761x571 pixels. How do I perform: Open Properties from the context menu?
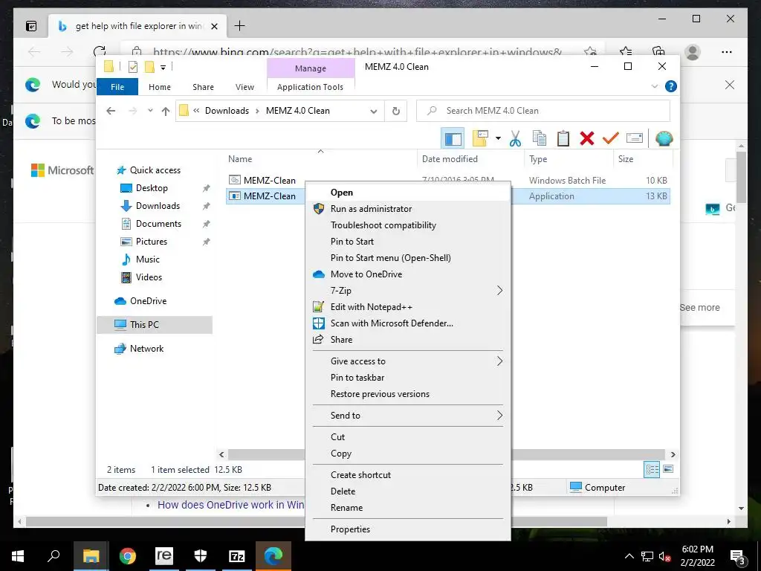408,529
